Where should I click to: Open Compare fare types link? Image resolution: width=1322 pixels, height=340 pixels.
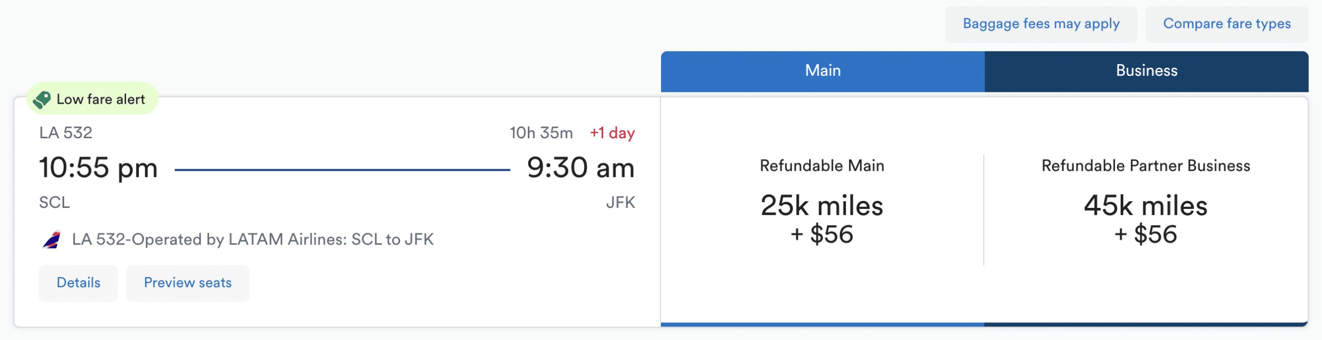click(1226, 24)
